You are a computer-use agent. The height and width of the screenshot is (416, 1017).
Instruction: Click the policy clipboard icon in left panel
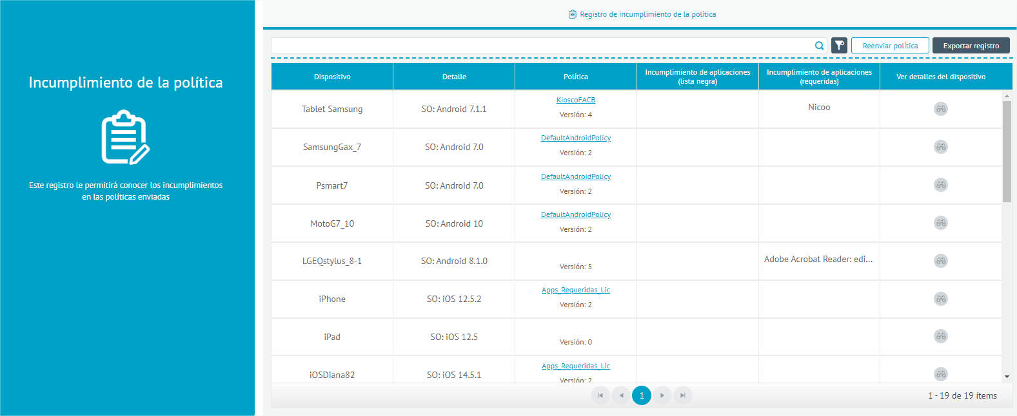[126, 137]
